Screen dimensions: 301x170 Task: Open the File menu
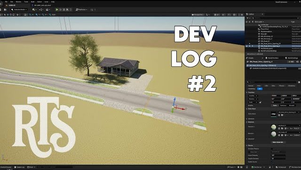tap(6, 2)
